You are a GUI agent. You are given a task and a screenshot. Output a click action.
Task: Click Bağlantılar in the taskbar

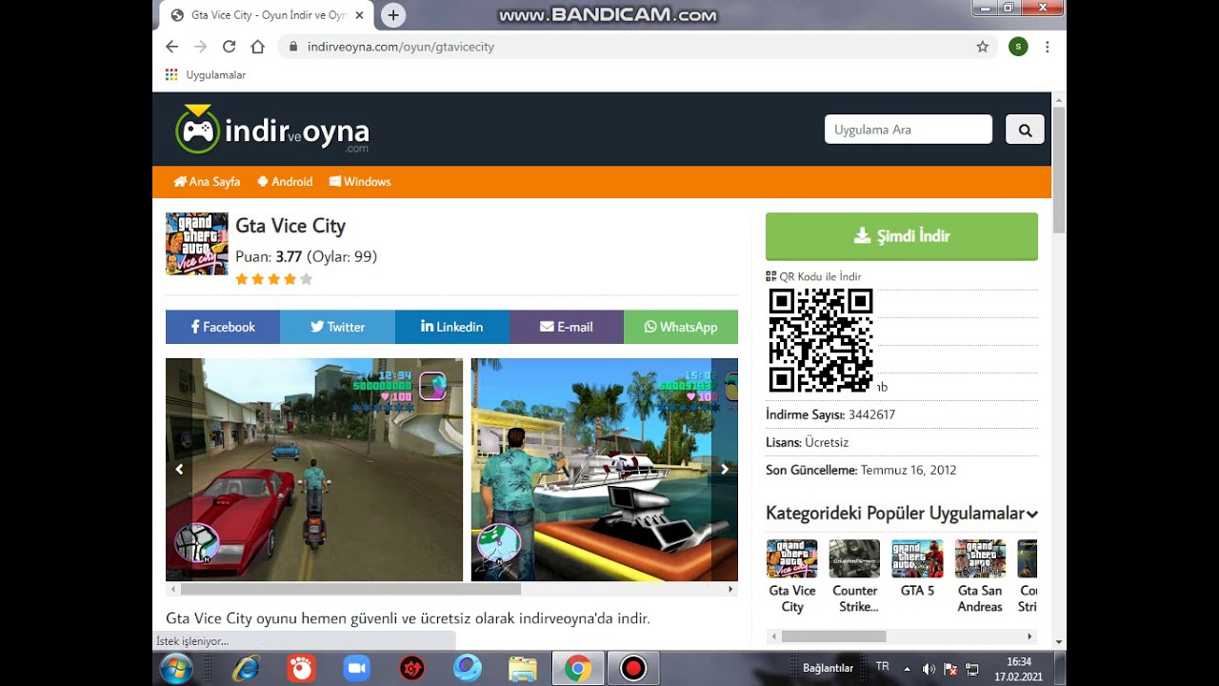pyautogui.click(x=828, y=668)
